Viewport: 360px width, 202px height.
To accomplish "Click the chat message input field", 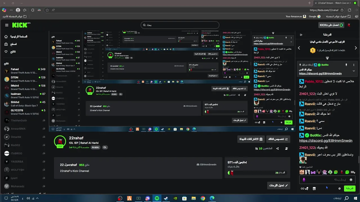I will tap(327, 180).
